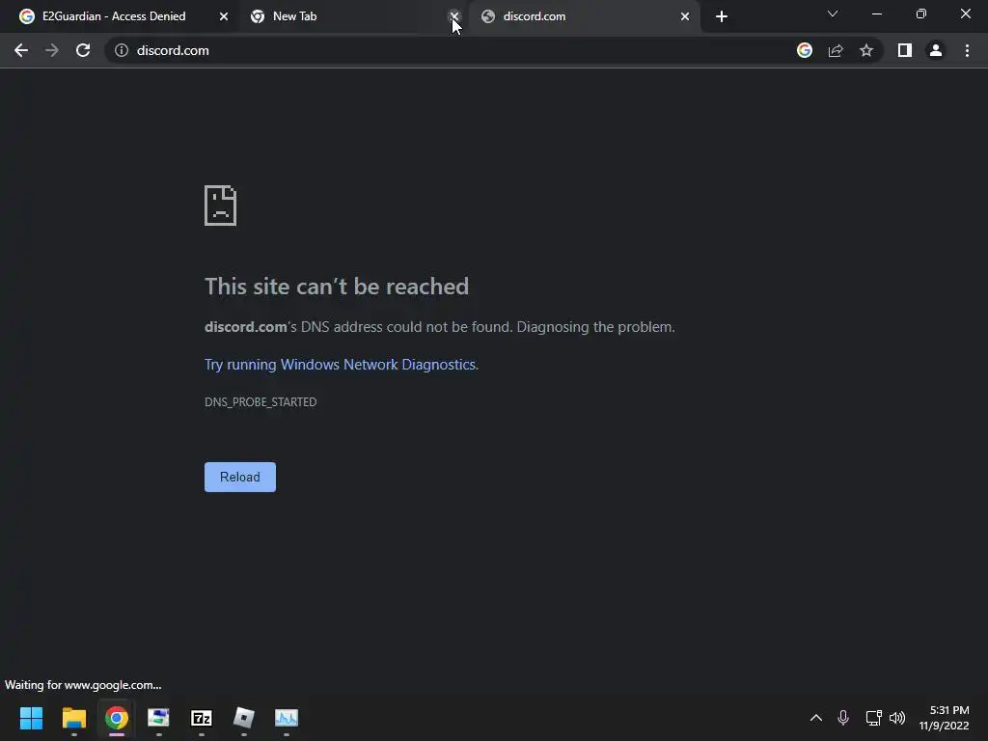Click the sad page error icon

pyautogui.click(x=221, y=206)
